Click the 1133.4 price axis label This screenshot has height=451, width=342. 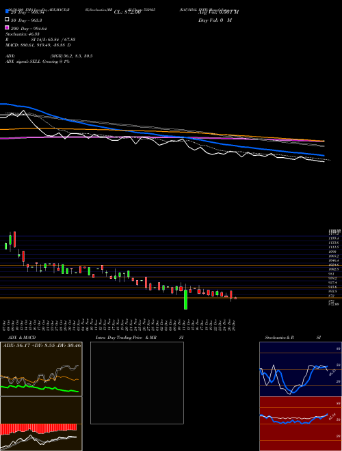334,238
